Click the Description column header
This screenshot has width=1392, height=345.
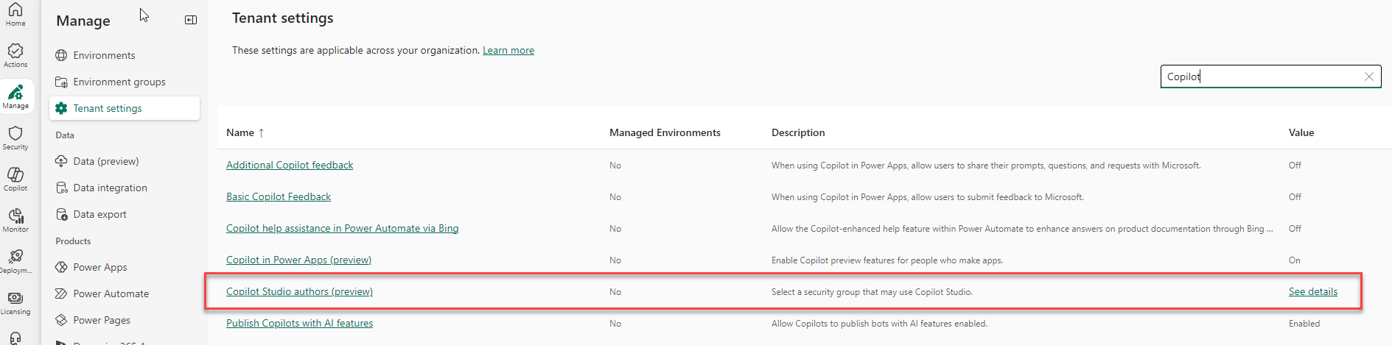coord(798,133)
